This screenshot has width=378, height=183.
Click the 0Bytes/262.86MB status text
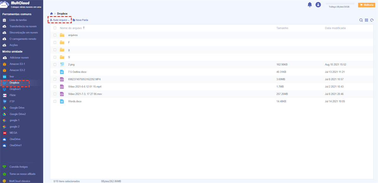pyautogui.click(x=111, y=181)
